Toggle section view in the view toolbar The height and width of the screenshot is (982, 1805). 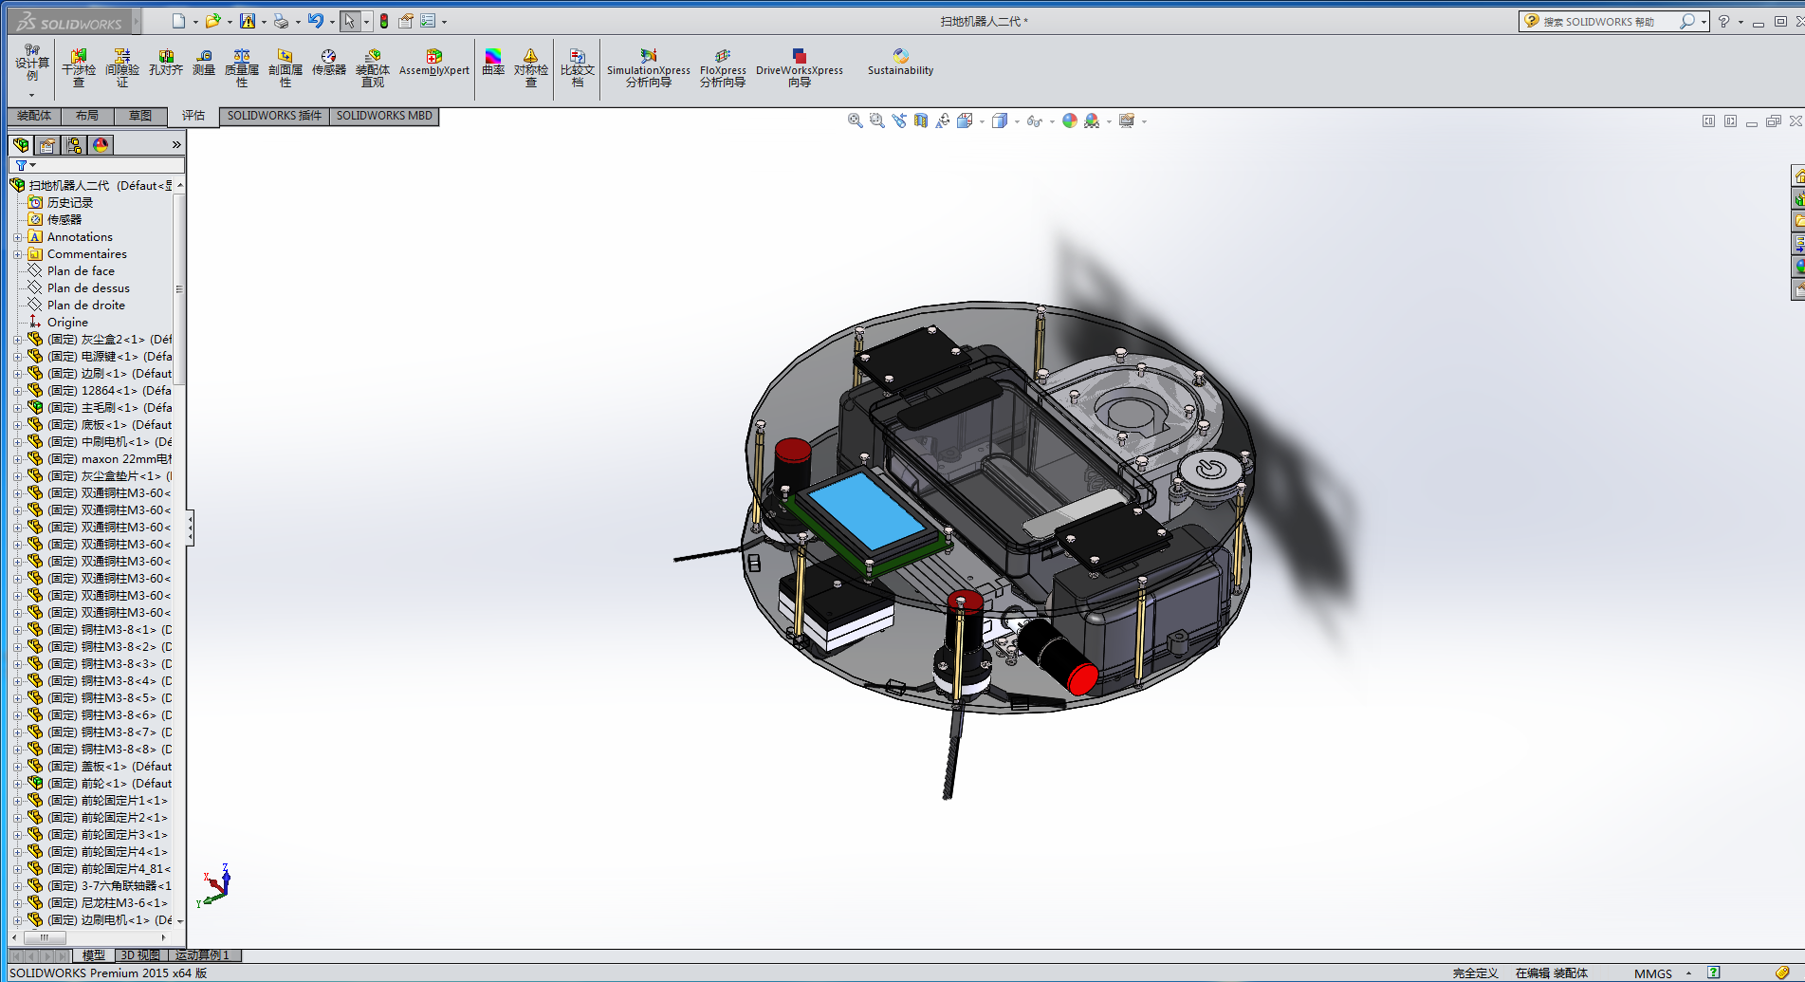tap(921, 120)
